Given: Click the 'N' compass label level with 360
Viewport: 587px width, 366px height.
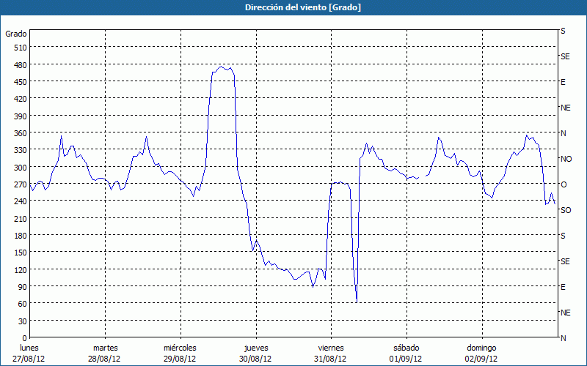Looking at the screenshot, I should click(563, 133).
